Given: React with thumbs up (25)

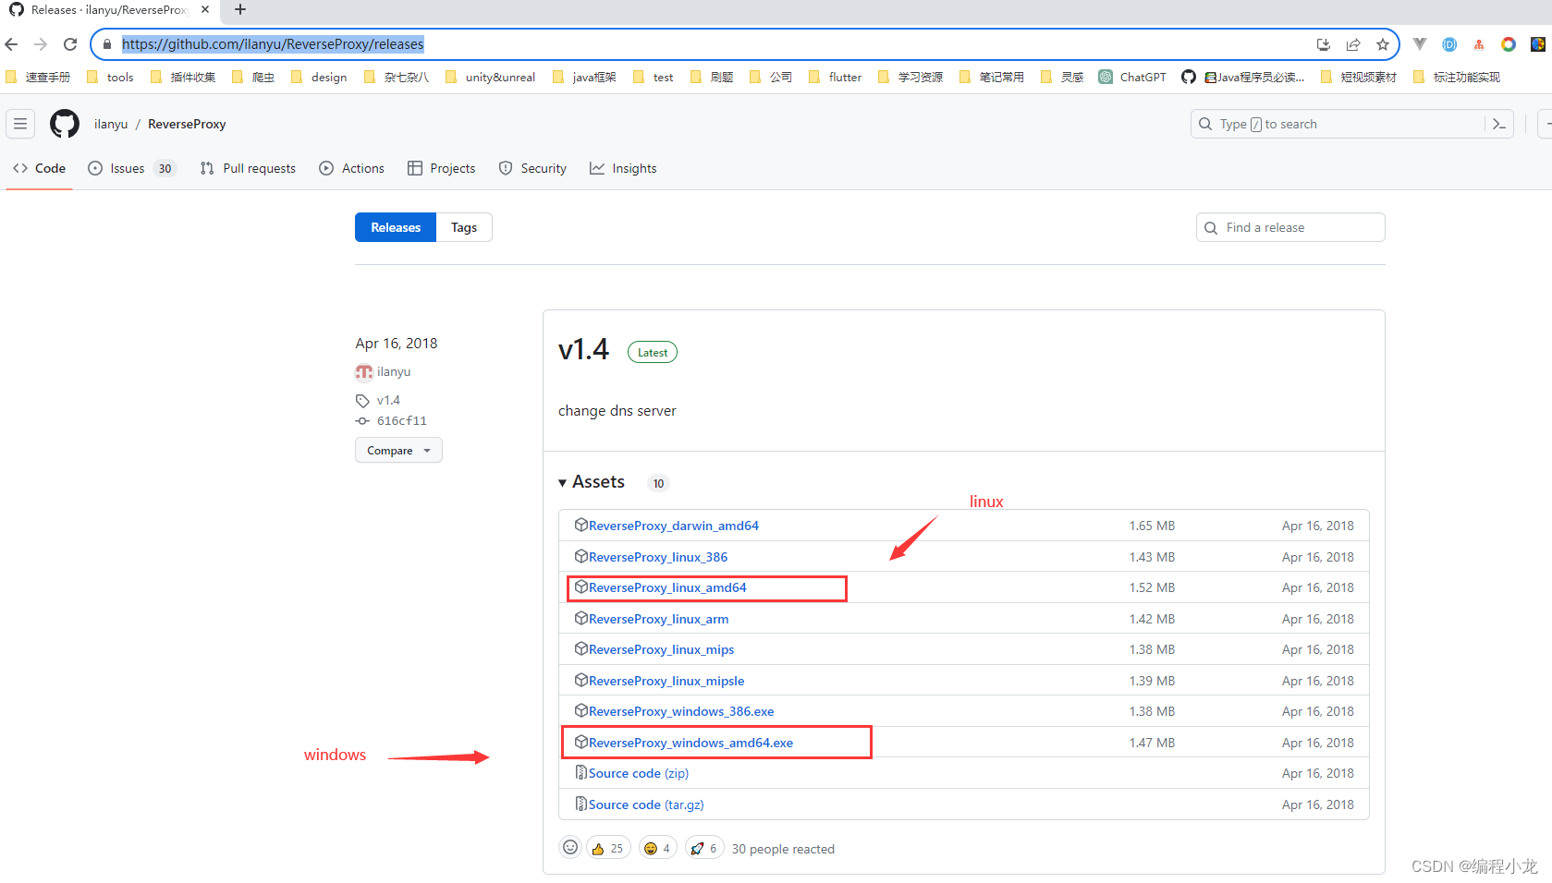Looking at the screenshot, I should 608,848.
